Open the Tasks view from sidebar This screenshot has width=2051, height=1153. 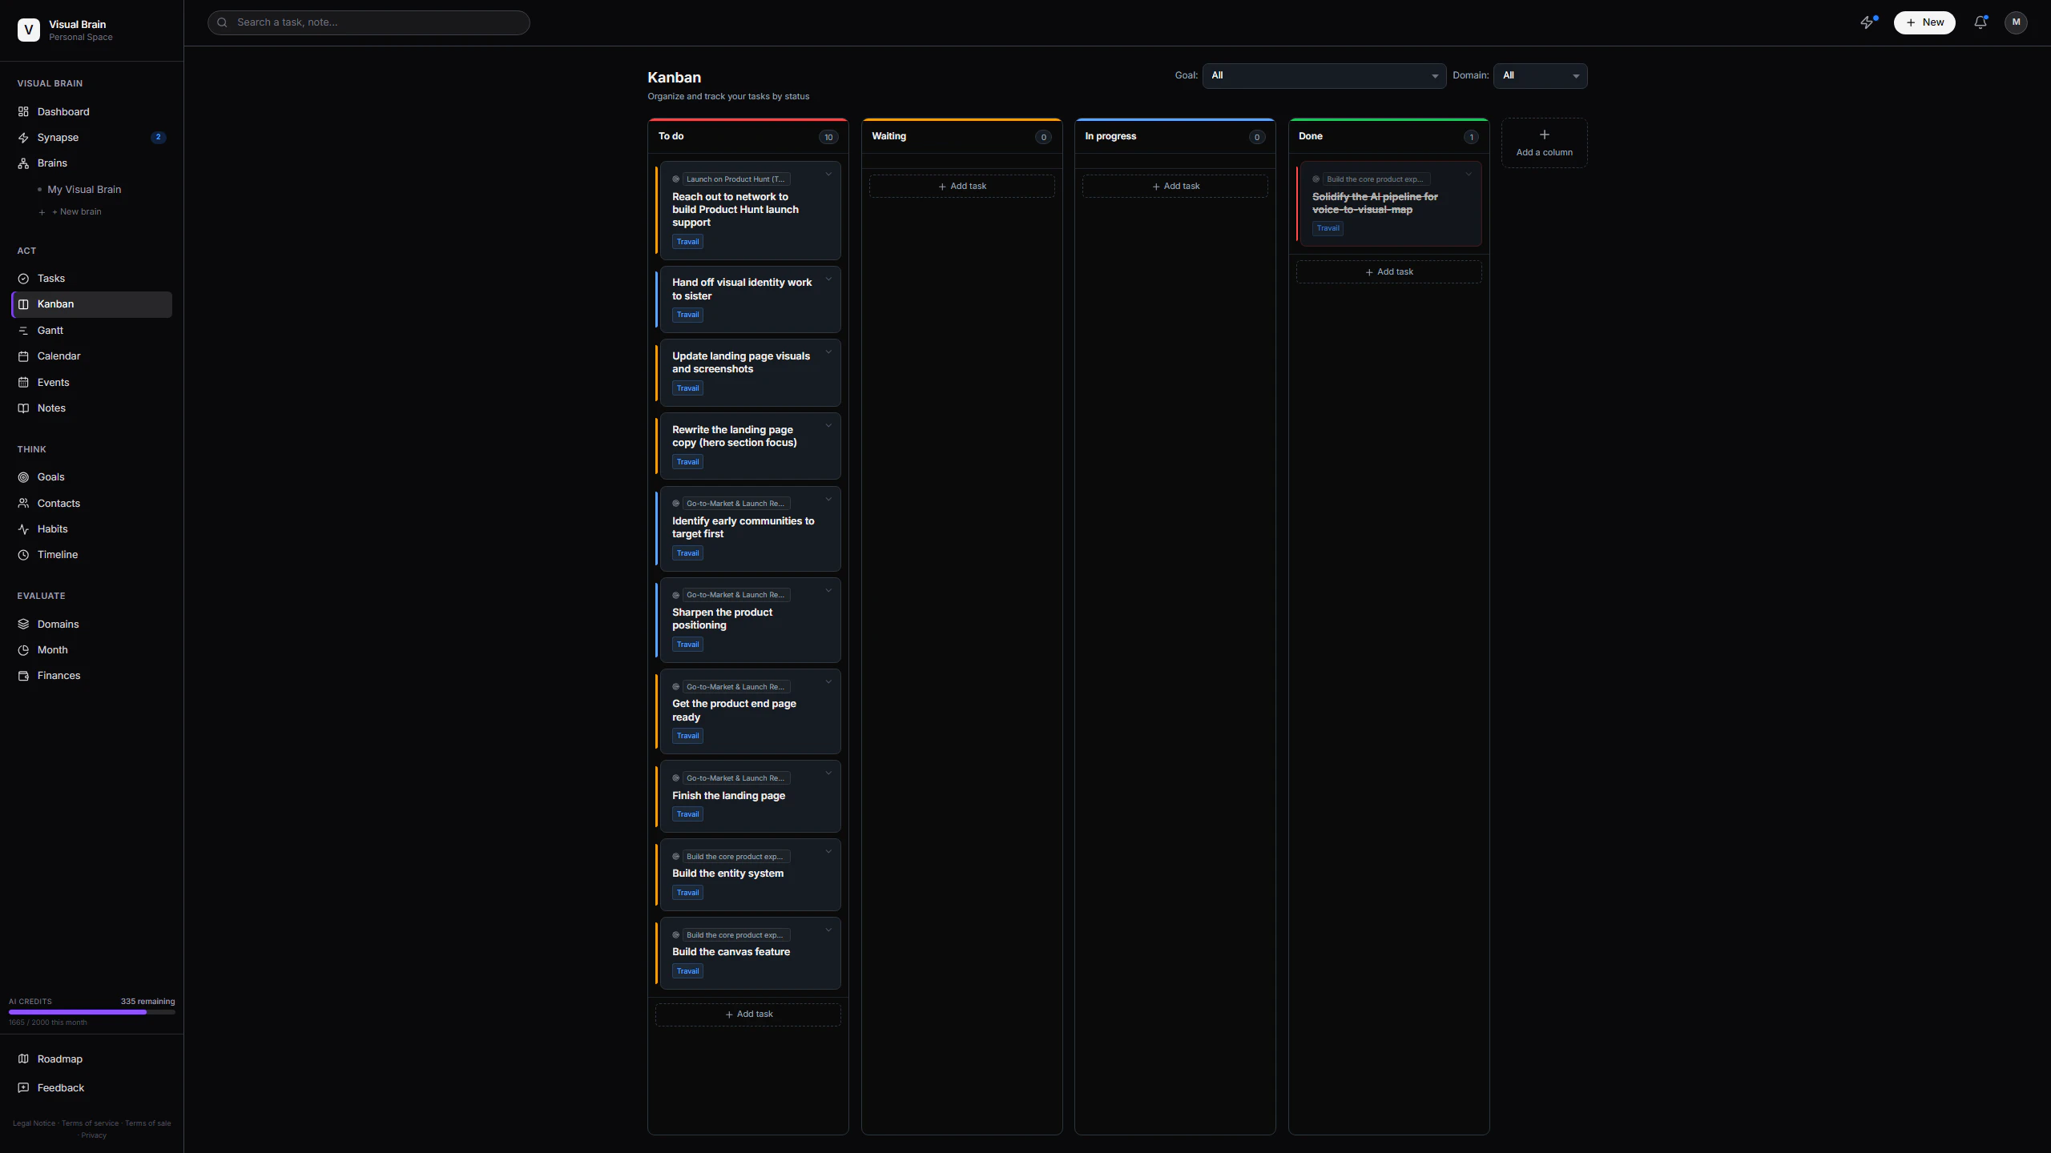(50, 278)
